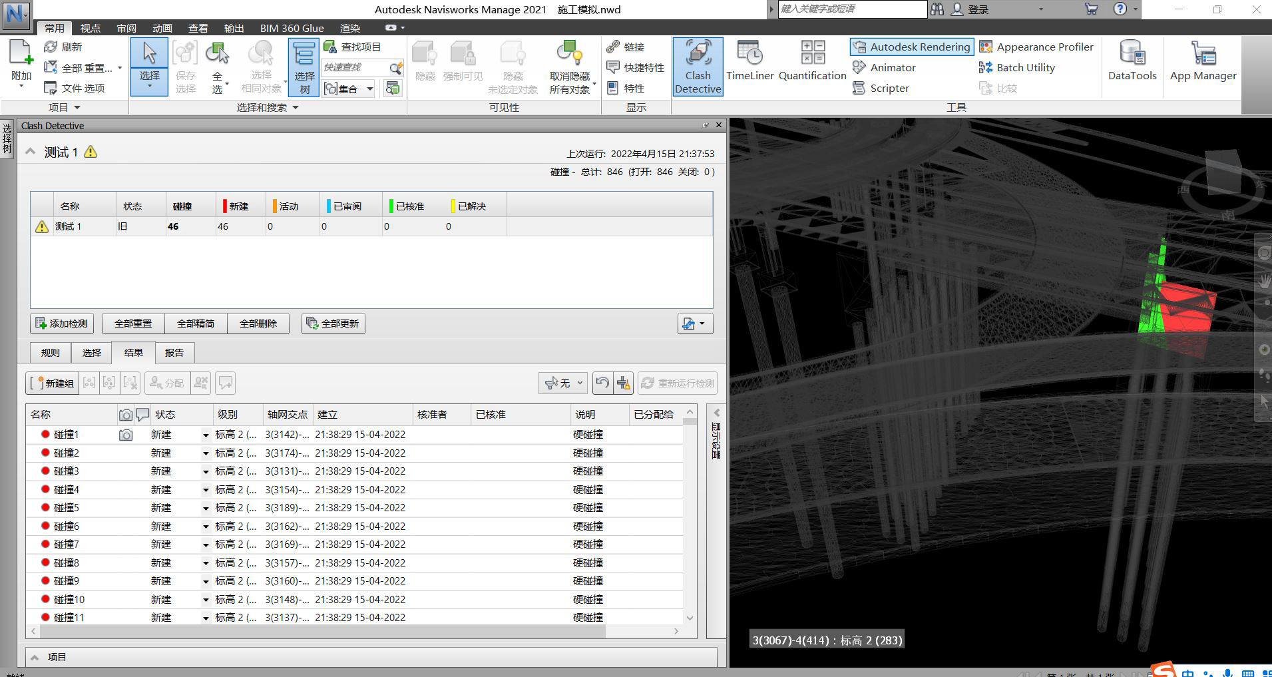Toggle the Selection Tree (选择树) button
The image size is (1272, 677).
(x=304, y=67)
